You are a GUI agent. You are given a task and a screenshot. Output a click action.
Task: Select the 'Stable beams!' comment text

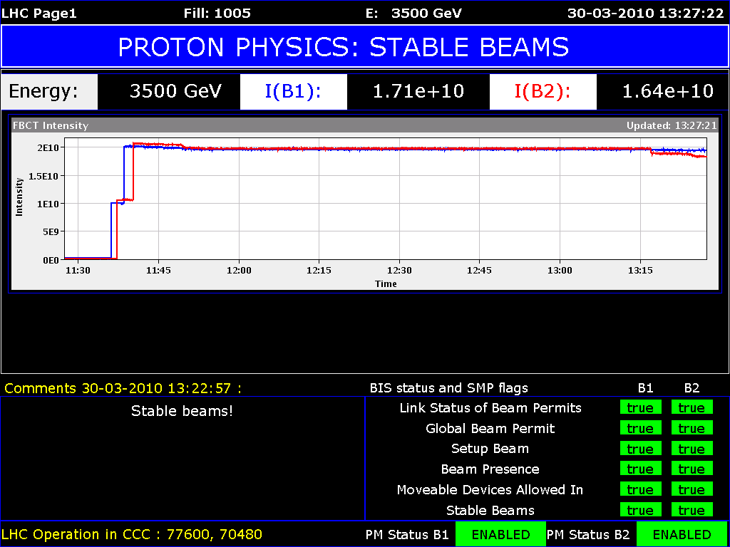click(x=182, y=411)
